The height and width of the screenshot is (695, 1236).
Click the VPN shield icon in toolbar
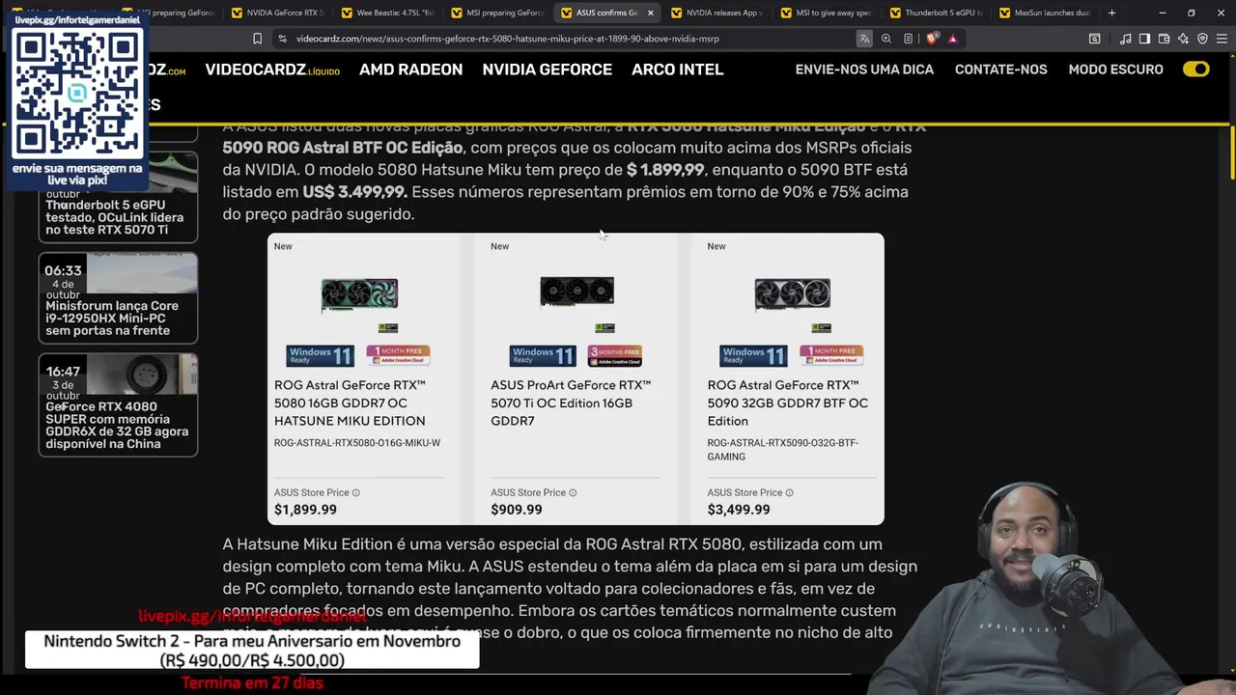(1202, 39)
